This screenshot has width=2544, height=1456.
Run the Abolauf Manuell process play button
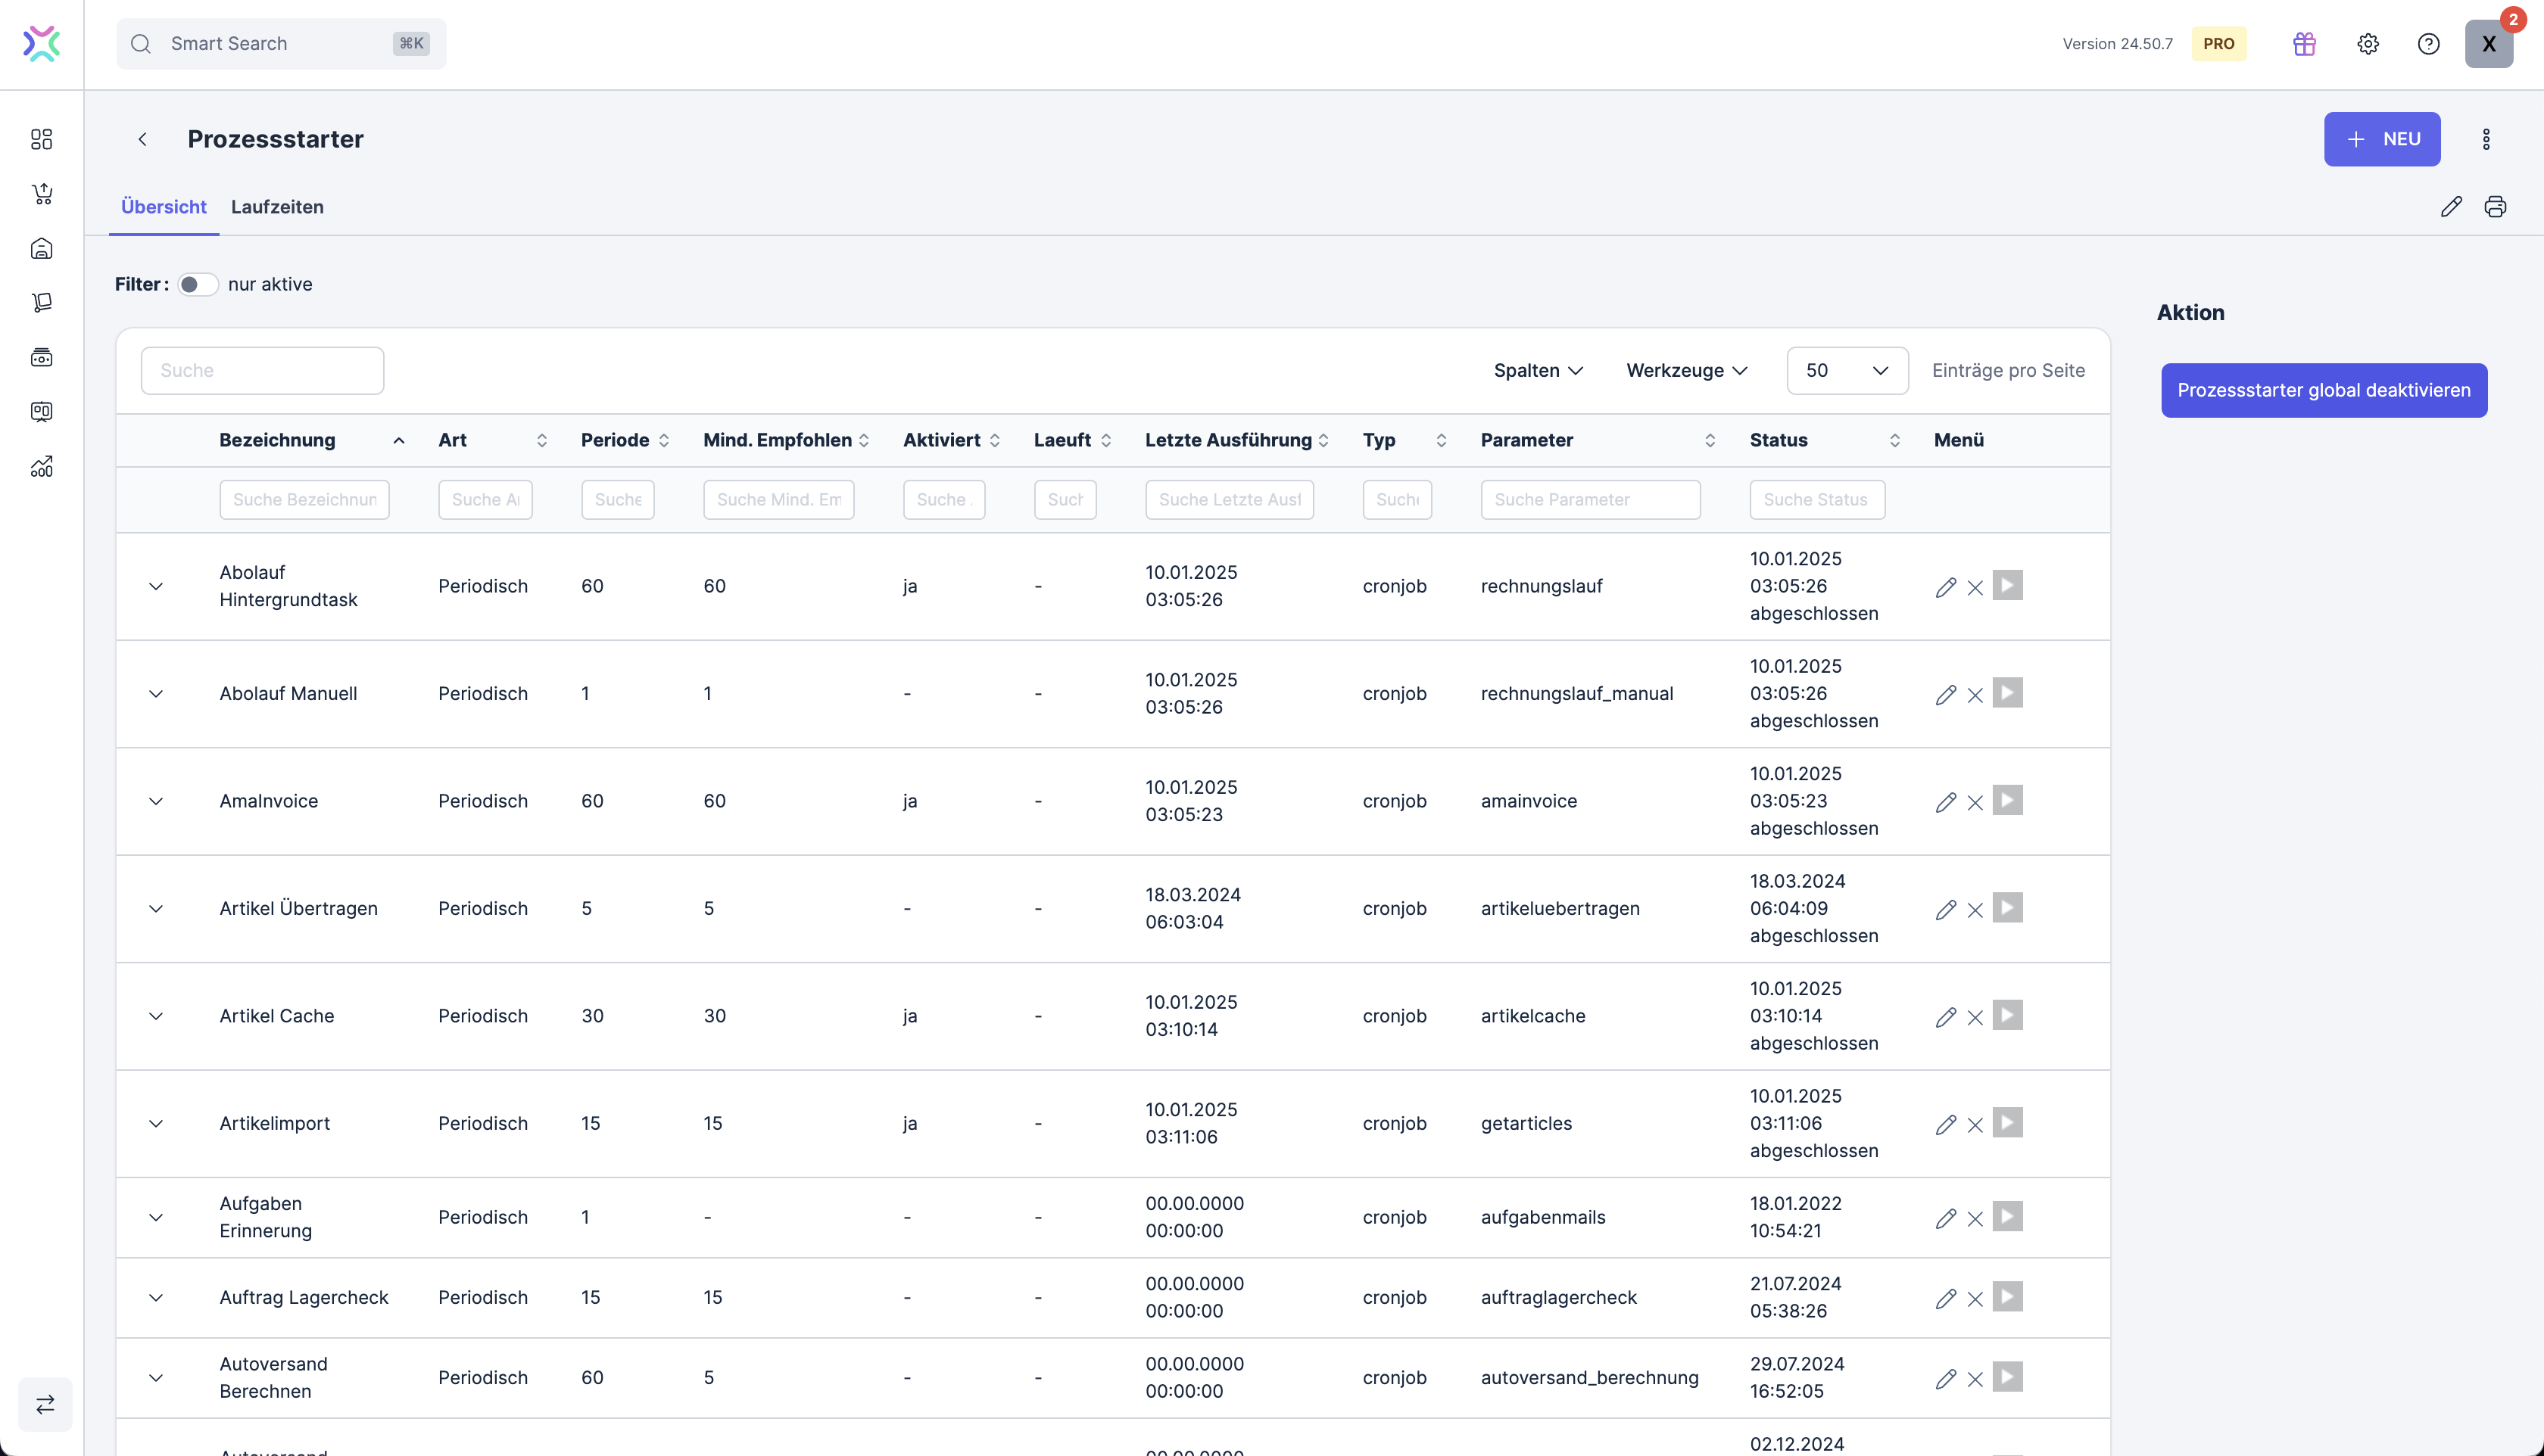pyautogui.click(x=2006, y=693)
